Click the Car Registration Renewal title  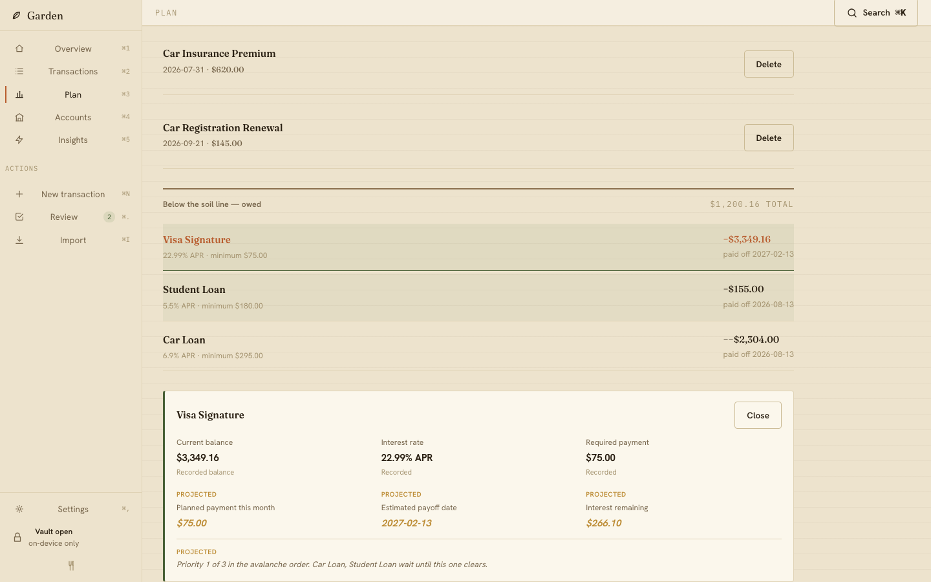(223, 128)
